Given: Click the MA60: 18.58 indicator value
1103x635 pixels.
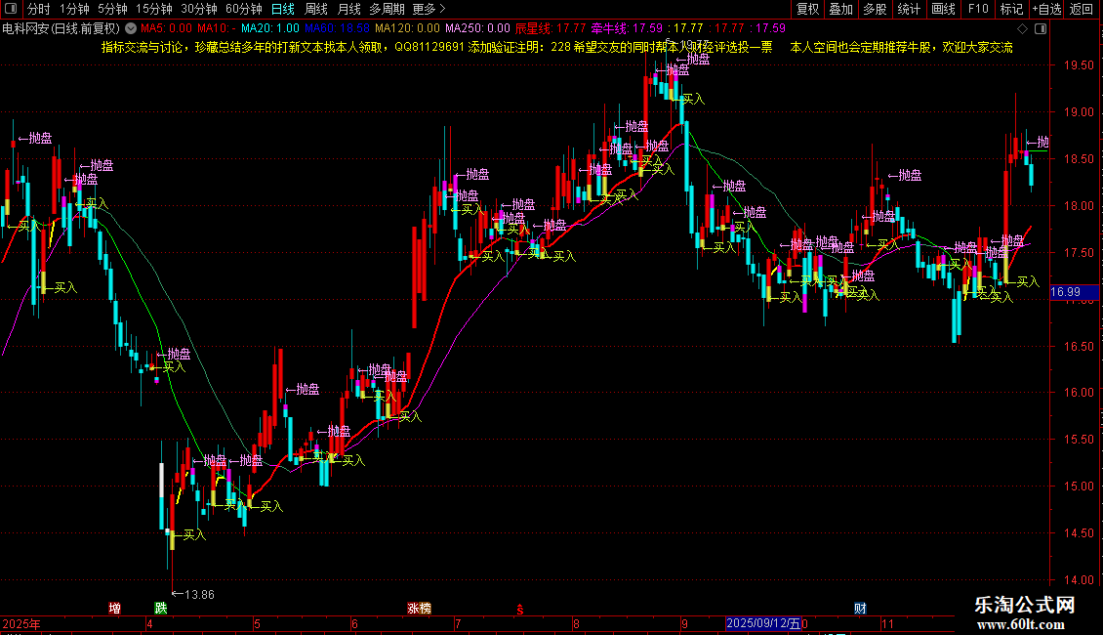Looking at the screenshot, I should point(337,28).
